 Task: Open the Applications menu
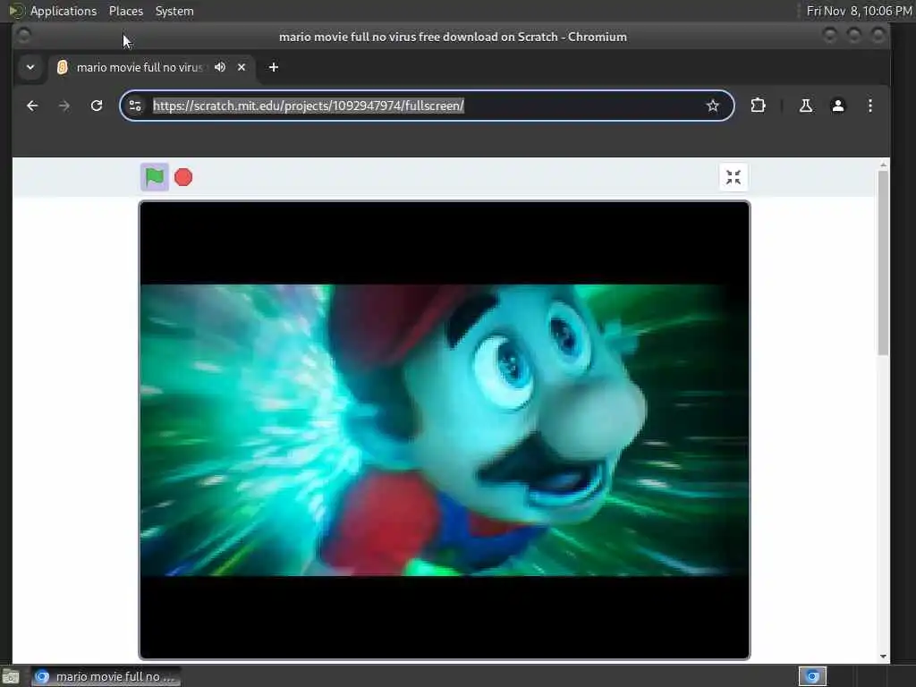(64, 11)
